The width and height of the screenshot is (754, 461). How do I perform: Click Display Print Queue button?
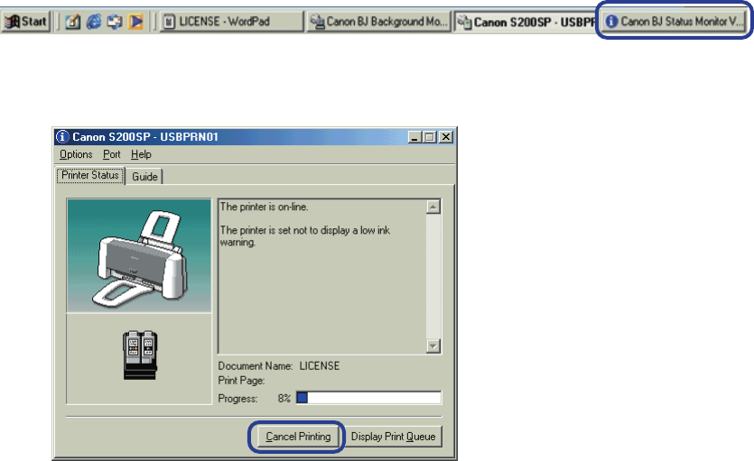coord(394,437)
